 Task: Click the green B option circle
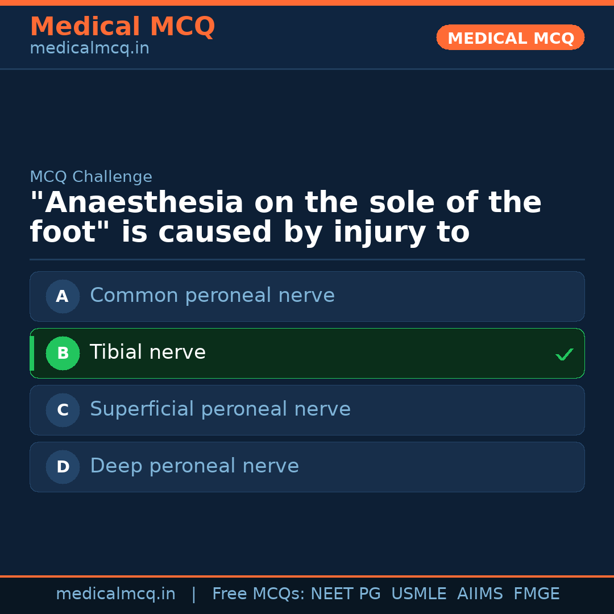click(x=63, y=353)
